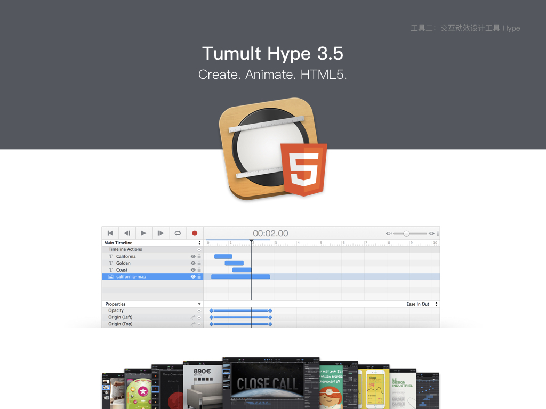Select the Opacity end keyframe diamond
Viewport: 546px width, 409px height.
270,310
